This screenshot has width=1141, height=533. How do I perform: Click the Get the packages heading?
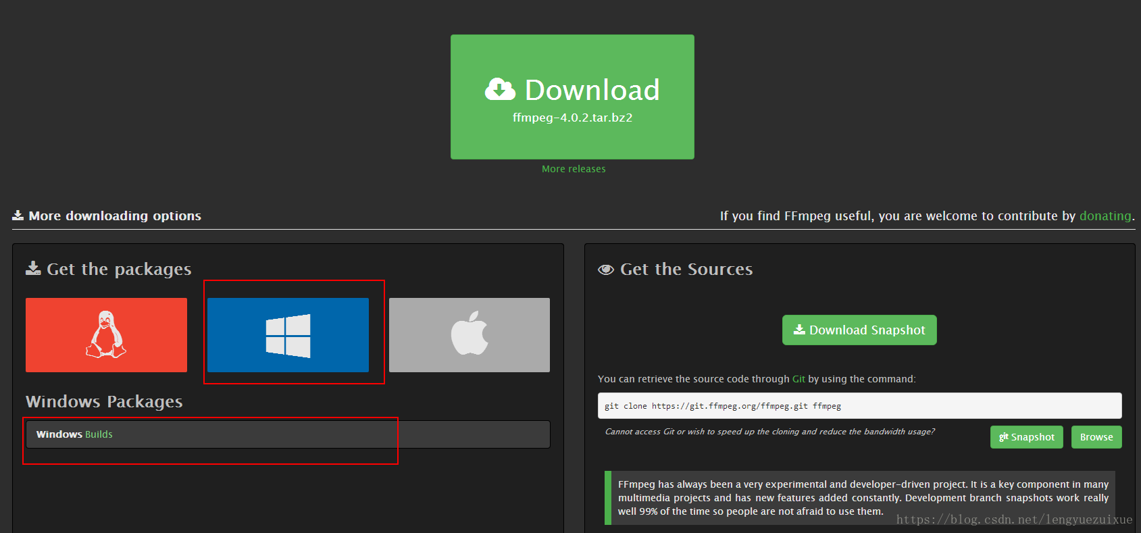[x=109, y=269]
